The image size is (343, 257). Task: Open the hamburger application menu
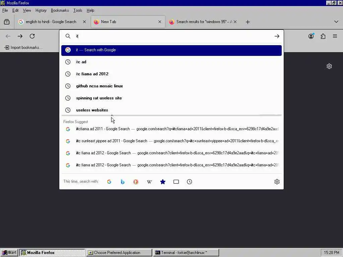click(x=335, y=36)
